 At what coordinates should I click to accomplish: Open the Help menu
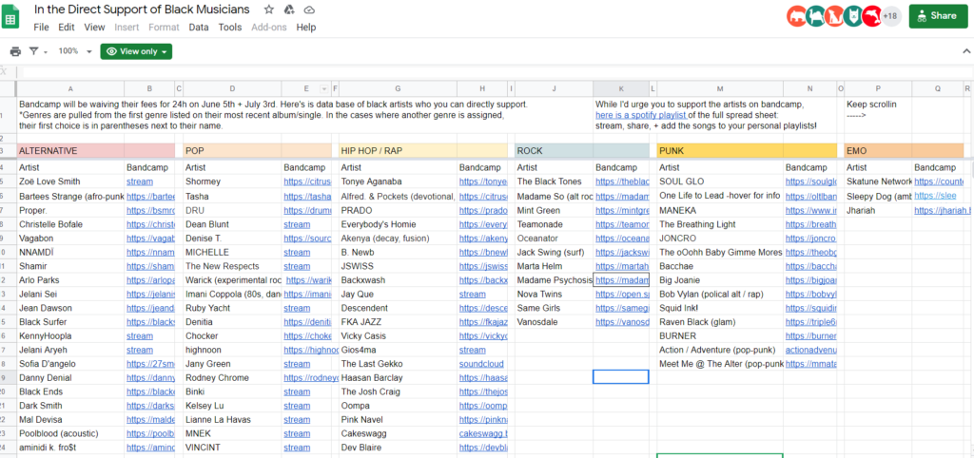(305, 28)
